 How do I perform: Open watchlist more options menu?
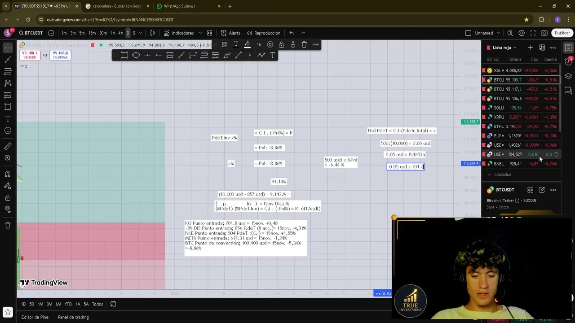coord(553,48)
